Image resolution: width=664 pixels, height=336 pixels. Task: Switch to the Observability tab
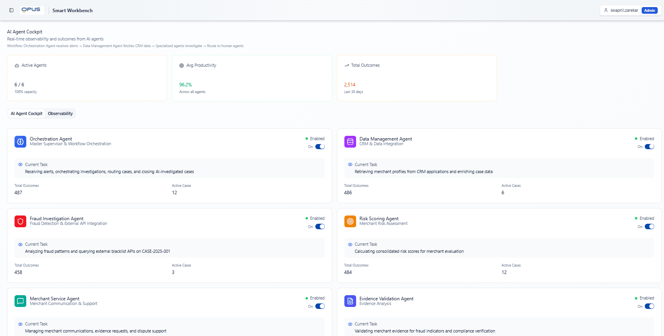click(x=60, y=113)
